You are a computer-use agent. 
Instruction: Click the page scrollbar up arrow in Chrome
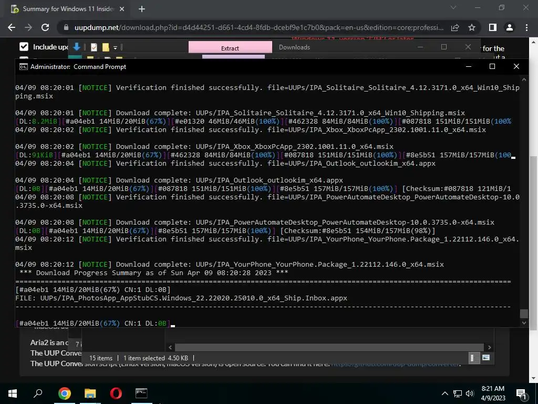534,42
